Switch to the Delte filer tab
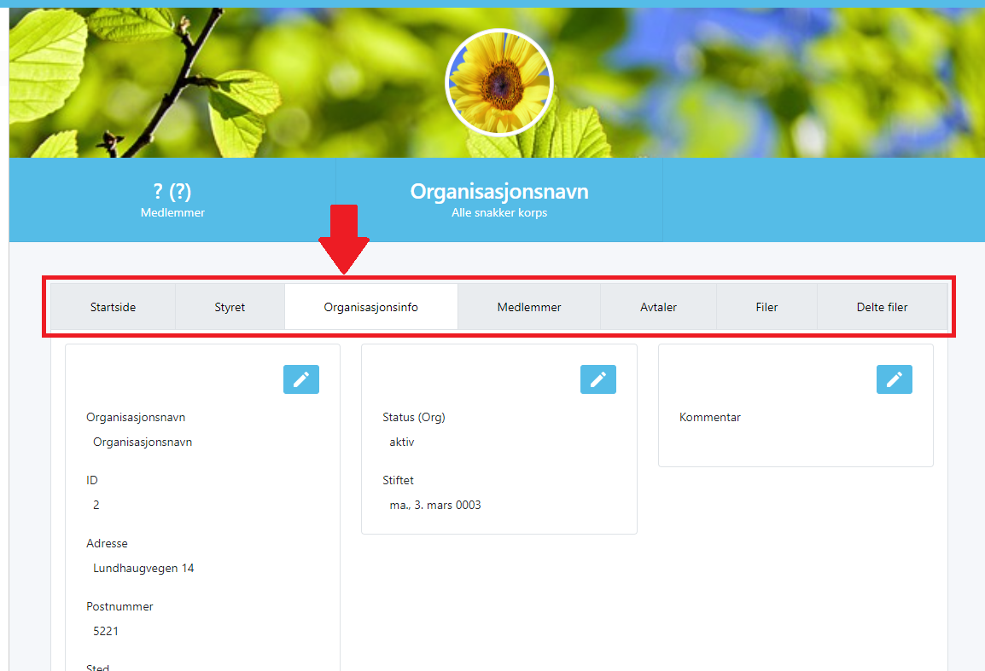This screenshot has width=985, height=671. click(882, 307)
